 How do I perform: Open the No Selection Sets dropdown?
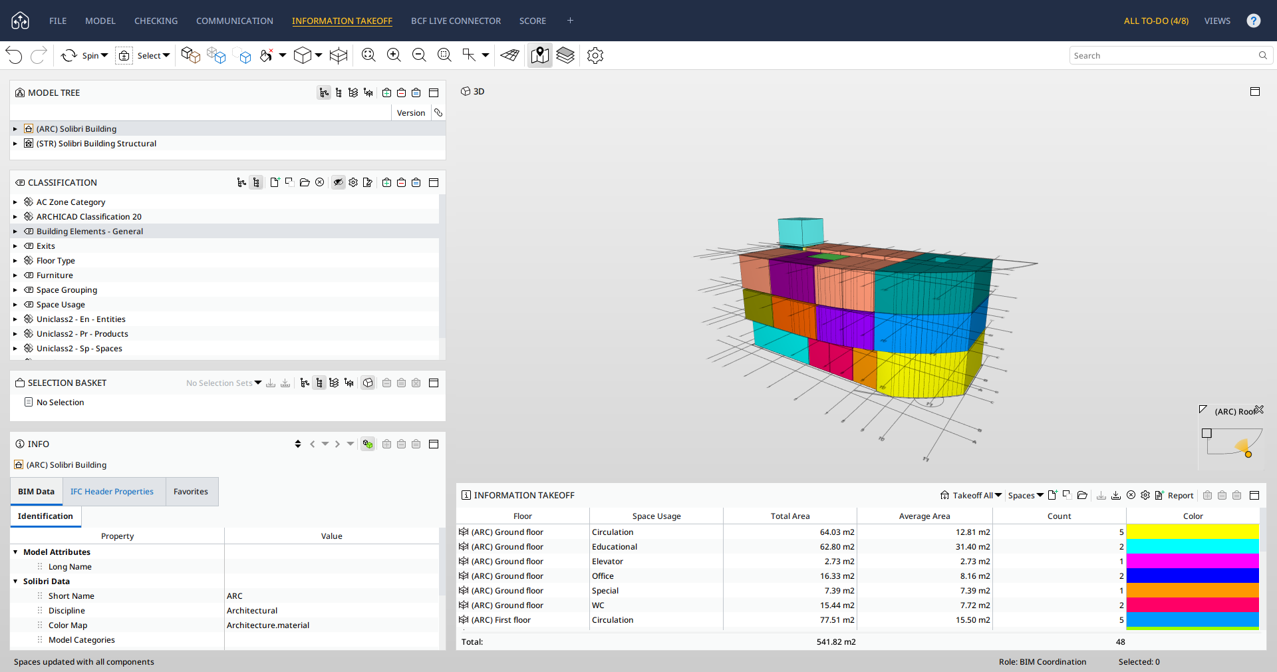click(223, 383)
